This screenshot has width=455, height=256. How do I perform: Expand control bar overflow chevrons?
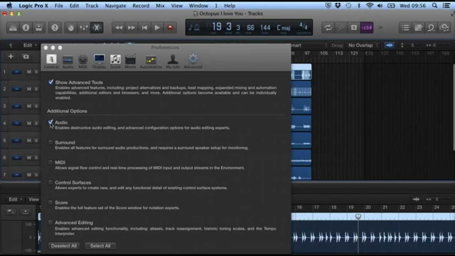380,28
